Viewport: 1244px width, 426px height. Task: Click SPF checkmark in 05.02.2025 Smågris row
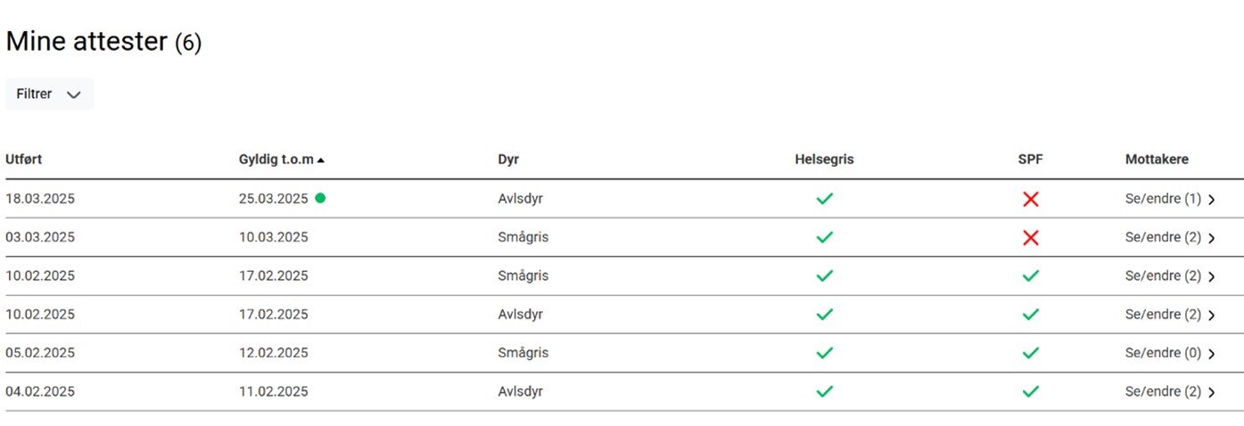pos(1030,353)
